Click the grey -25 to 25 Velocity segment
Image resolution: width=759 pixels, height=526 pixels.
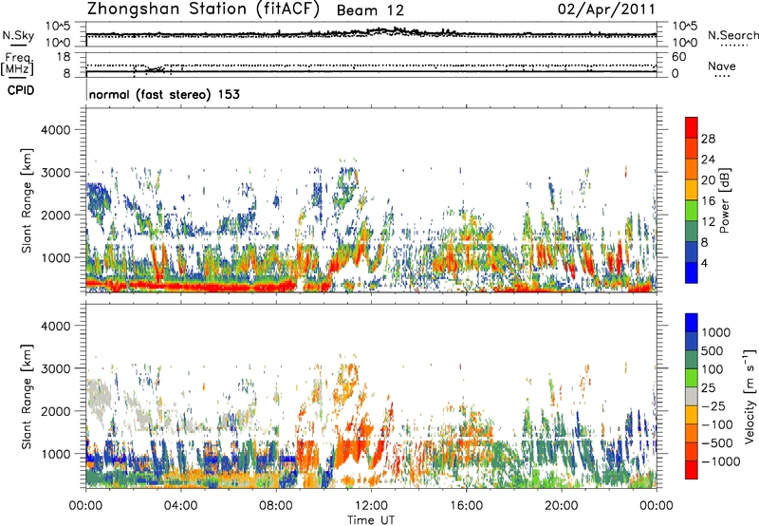(692, 396)
